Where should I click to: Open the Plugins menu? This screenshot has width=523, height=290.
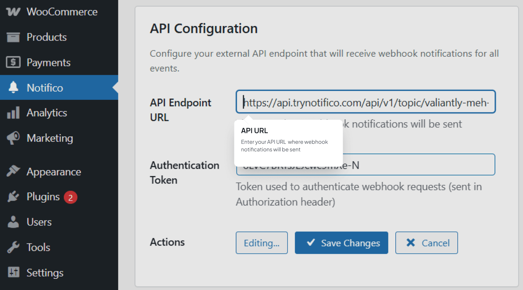point(59,197)
